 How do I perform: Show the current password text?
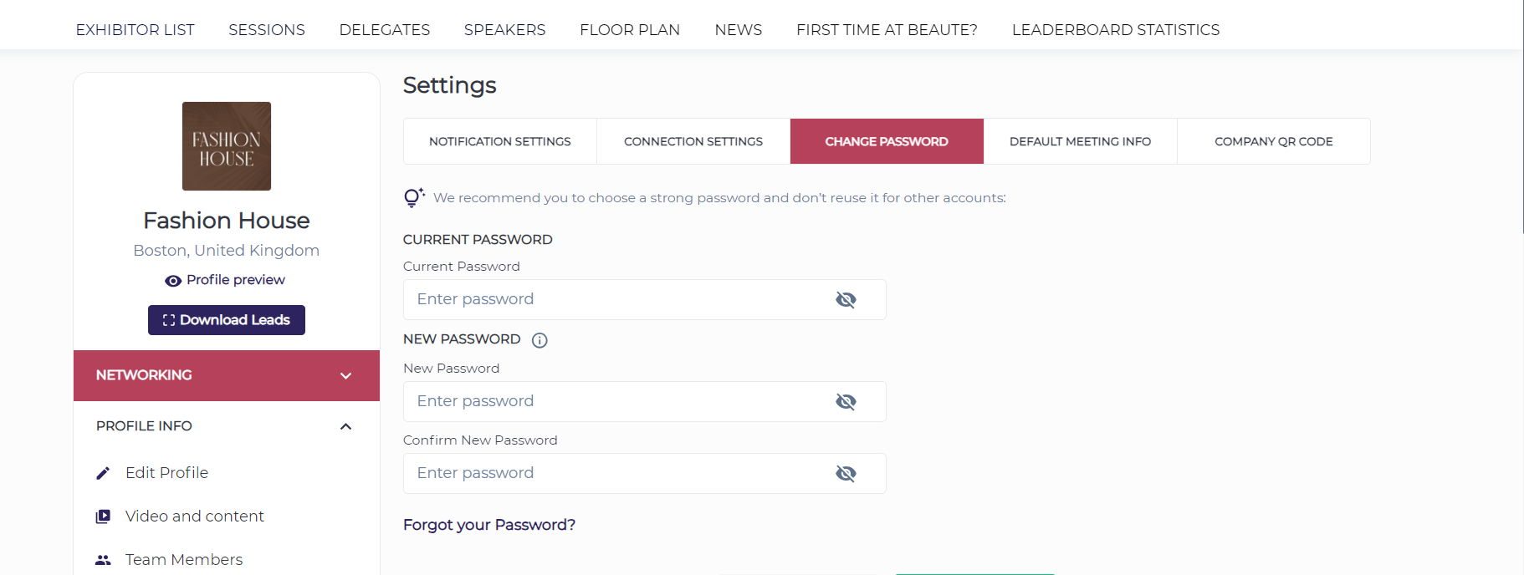(846, 300)
